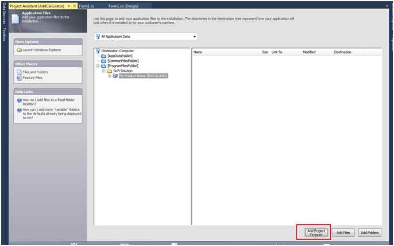Open the Toolbox side panel tab
394x246 pixels.
point(4,34)
